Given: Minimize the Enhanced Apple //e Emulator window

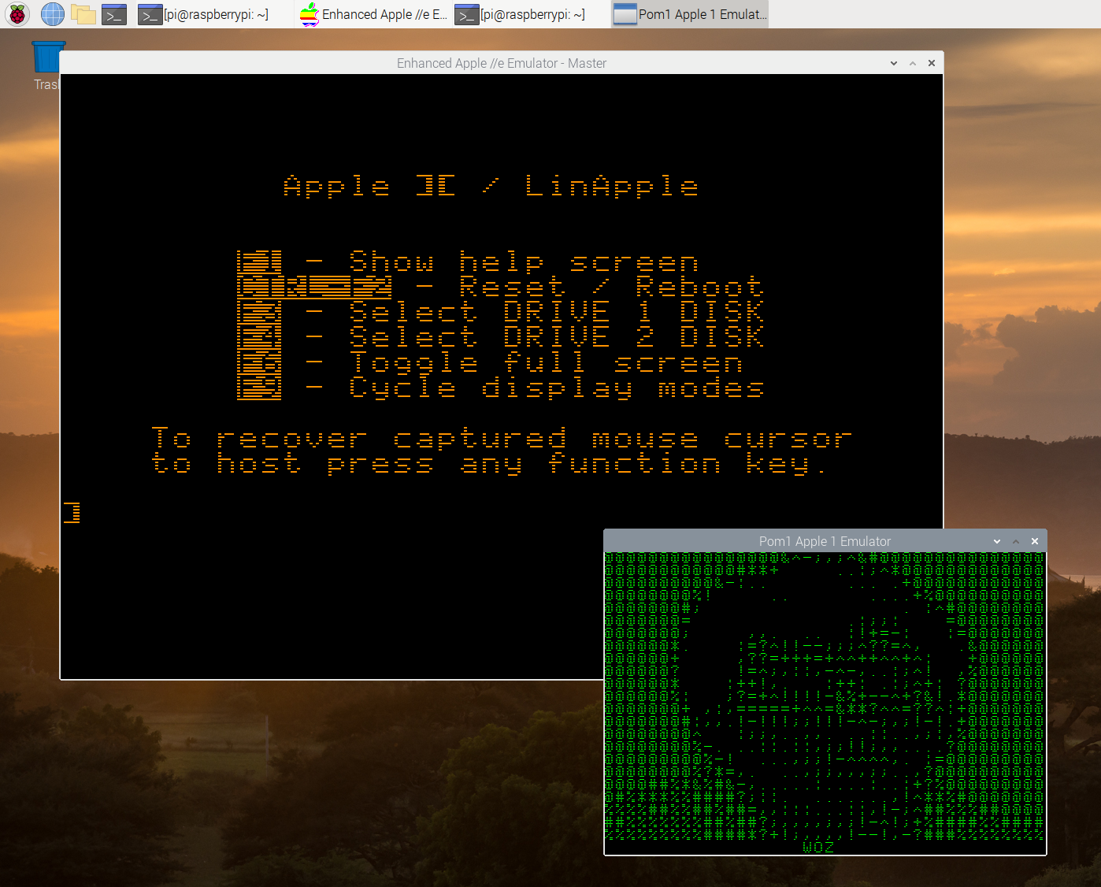Looking at the screenshot, I should 894,63.
